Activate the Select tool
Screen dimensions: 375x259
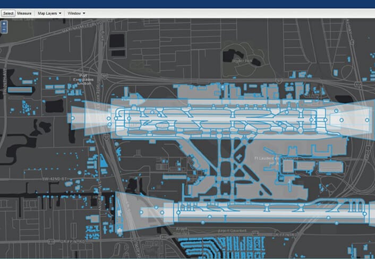point(8,13)
